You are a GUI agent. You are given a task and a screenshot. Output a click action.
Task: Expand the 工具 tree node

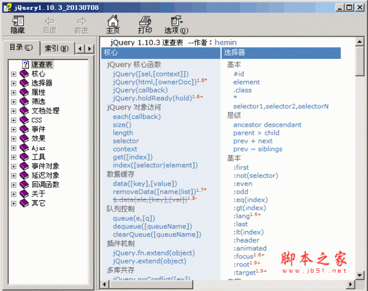[x=13, y=157]
